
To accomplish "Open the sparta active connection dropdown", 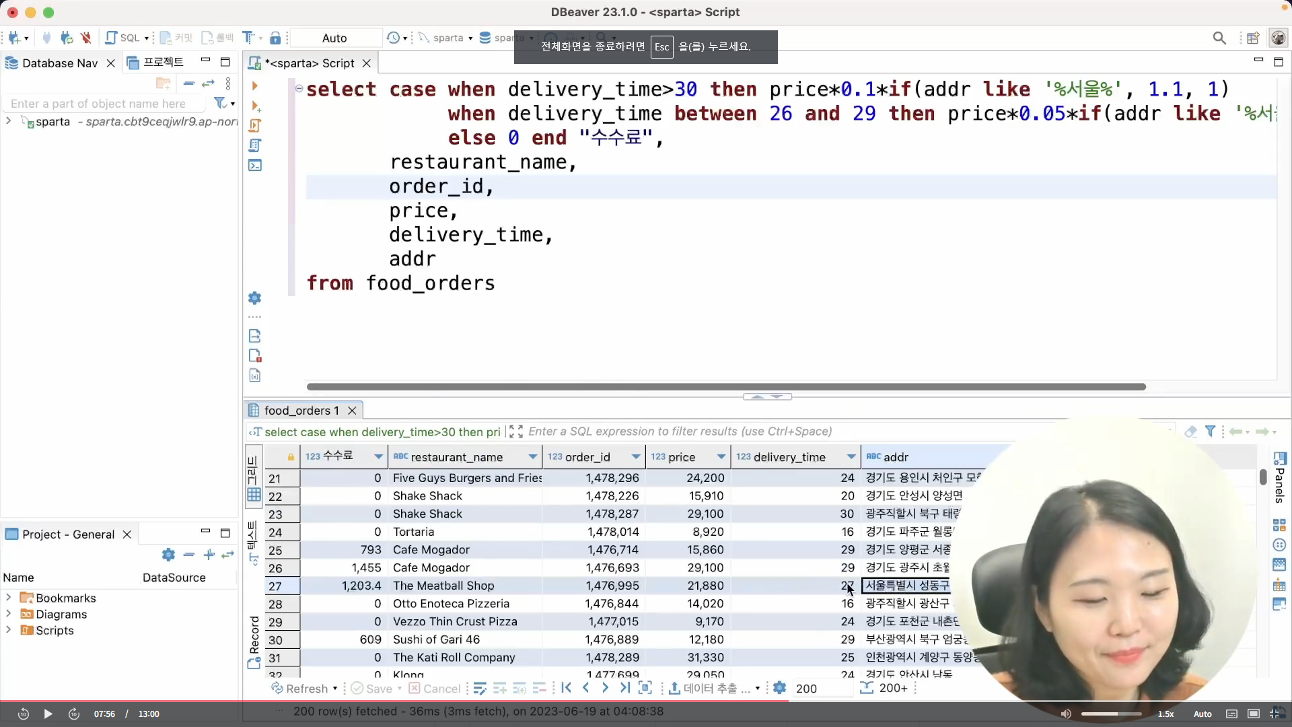I will 446,38.
